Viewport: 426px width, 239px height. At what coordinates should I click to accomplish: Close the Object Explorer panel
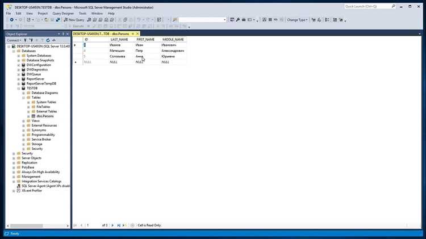coord(68,34)
